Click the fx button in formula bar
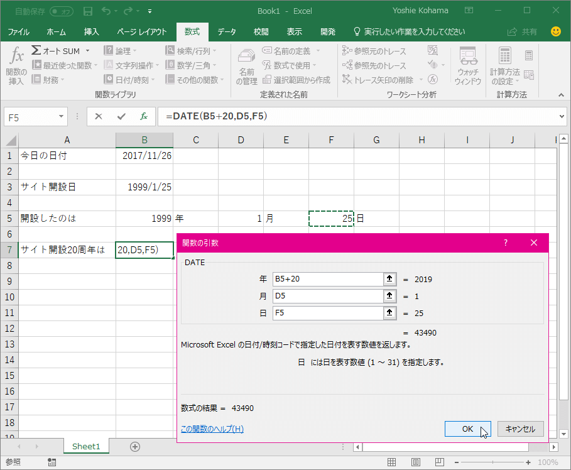Image resolution: width=571 pixels, height=470 pixels. (x=144, y=116)
